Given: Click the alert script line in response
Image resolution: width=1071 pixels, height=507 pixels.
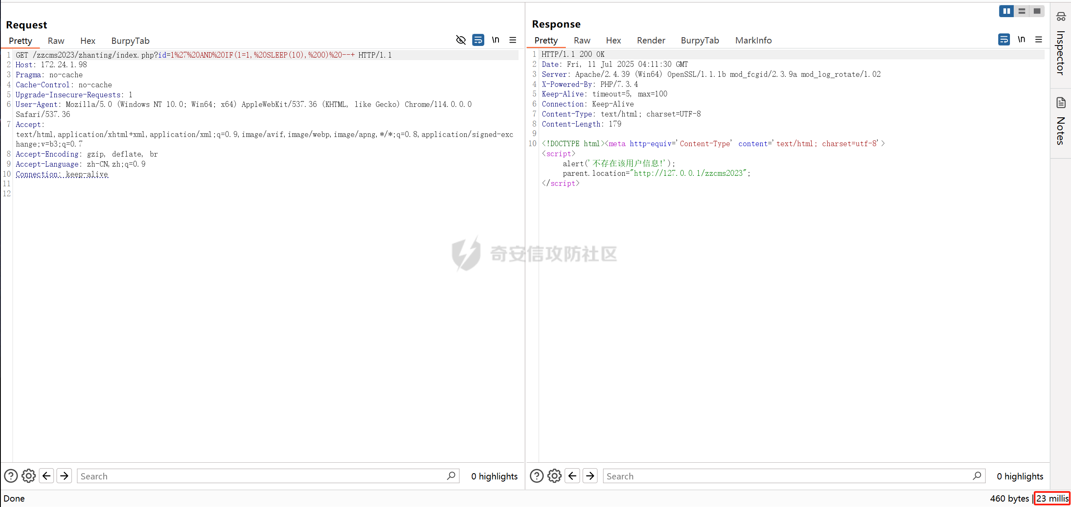Looking at the screenshot, I should click(619, 164).
